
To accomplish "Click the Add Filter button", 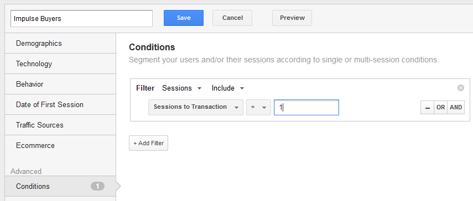I will coord(148,143).
